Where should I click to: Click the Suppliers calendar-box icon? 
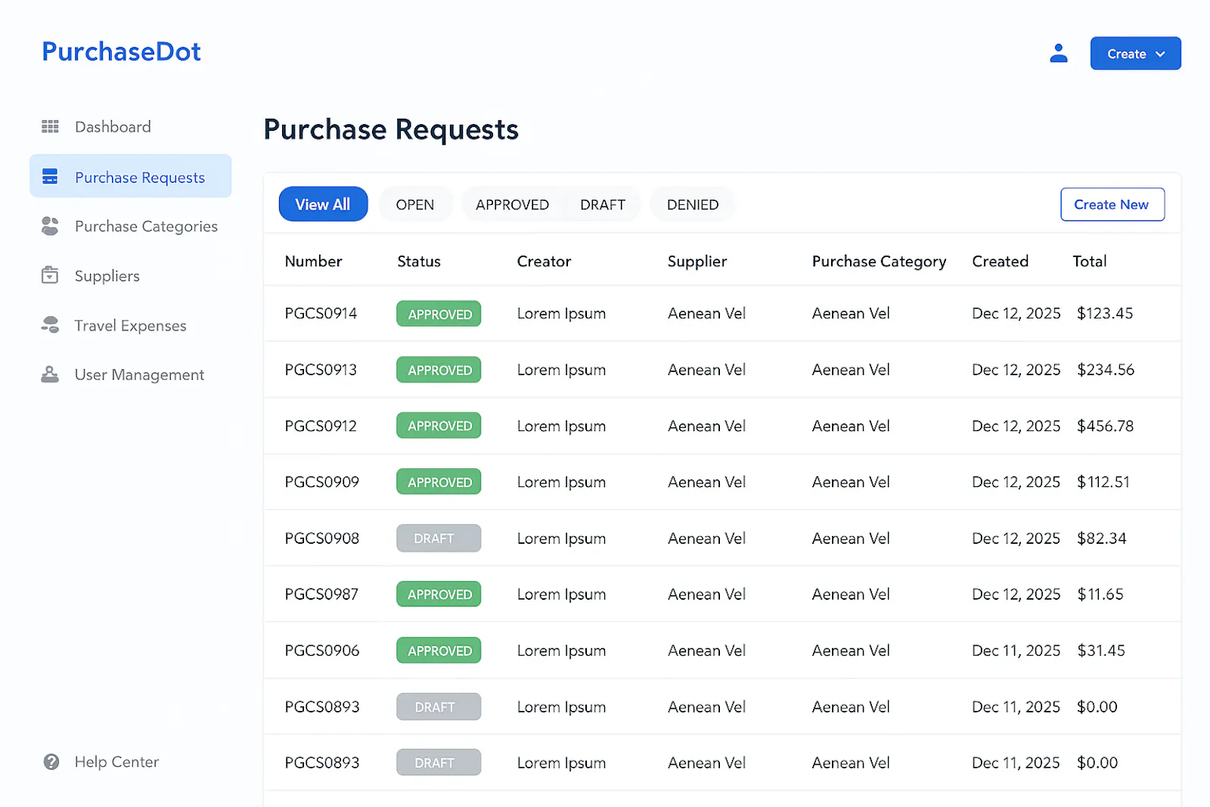50,275
